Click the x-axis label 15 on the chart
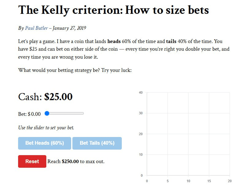The width and height of the screenshot is (246, 192). (209, 181)
